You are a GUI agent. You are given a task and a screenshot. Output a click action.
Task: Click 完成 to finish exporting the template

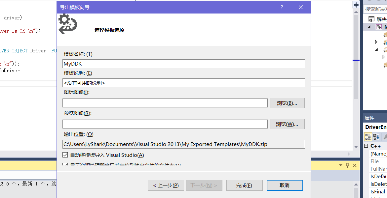point(244,185)
